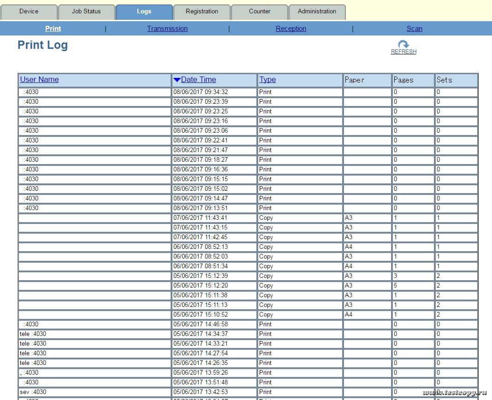The height and width of the screenshot is (400, 492).
Task: Sort the log by Type column
Action: (x=267, y=80)
